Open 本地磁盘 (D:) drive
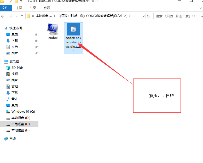Image resolution: width=203 pixels, height=163 pixels. (21, 118)
